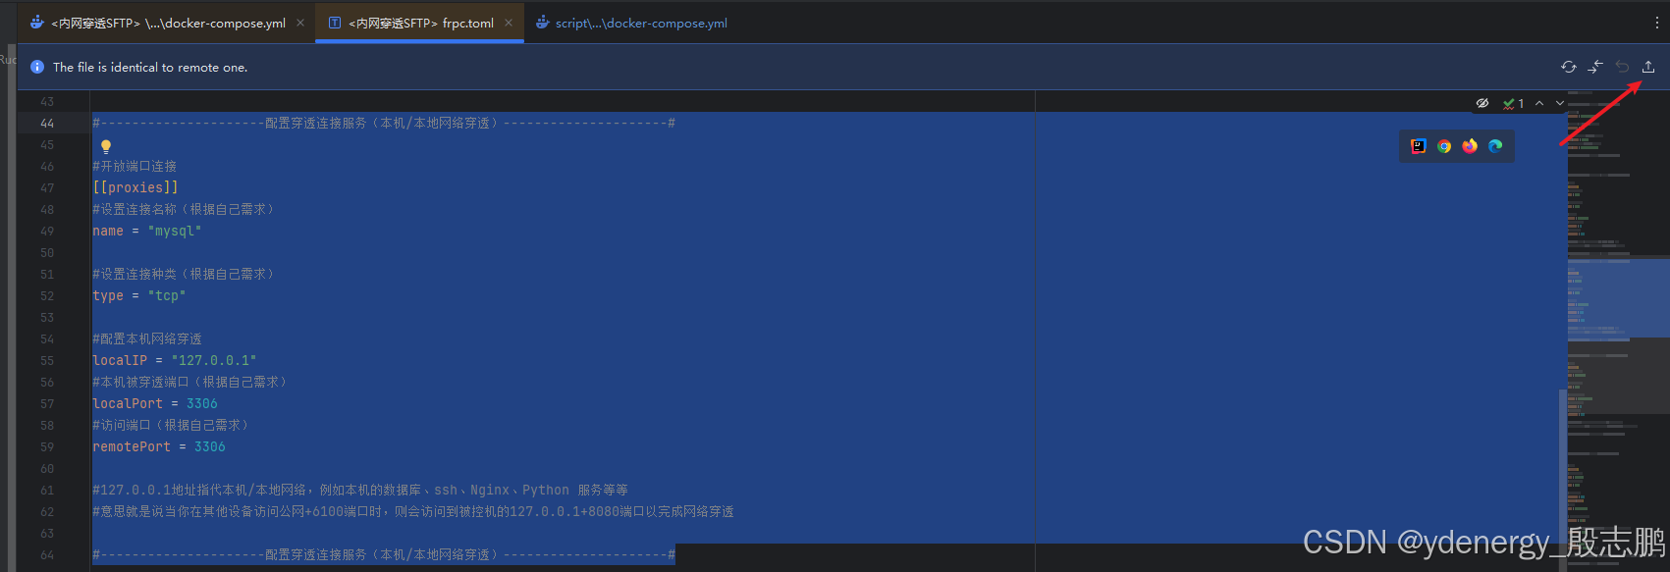Open the tab options kebab menu

pyautogui.click(x=1657, y=23)
